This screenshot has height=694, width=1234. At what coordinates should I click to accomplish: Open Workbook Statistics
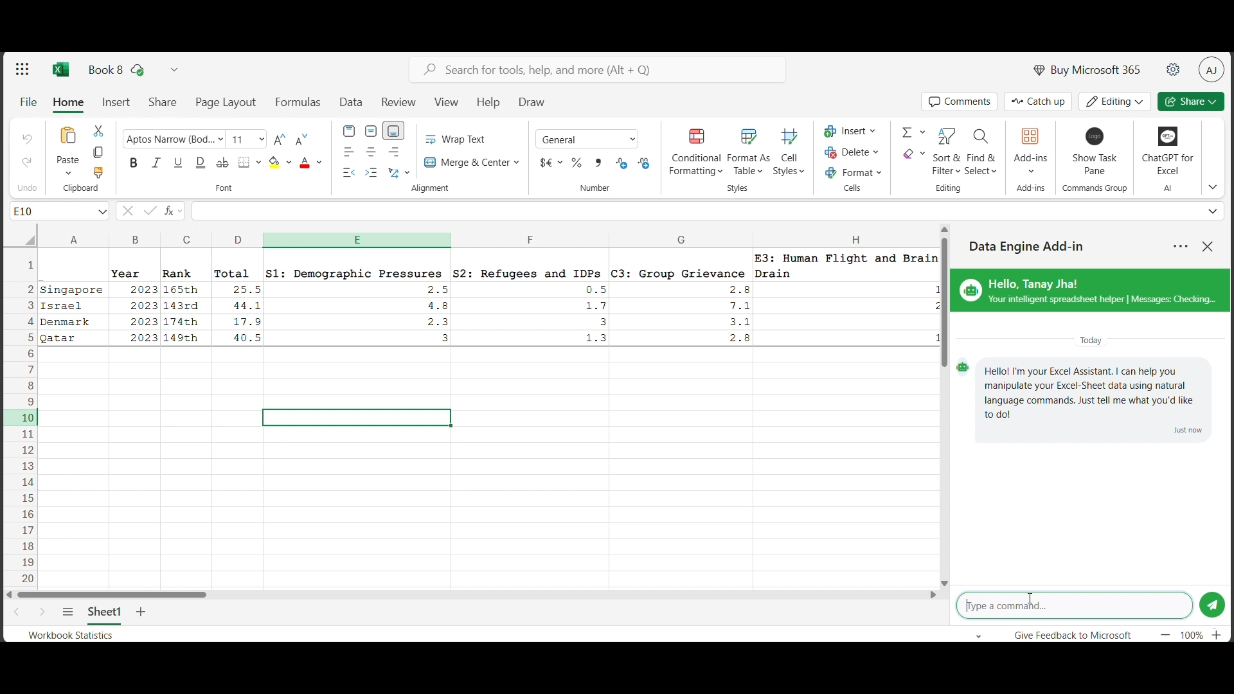71,636
